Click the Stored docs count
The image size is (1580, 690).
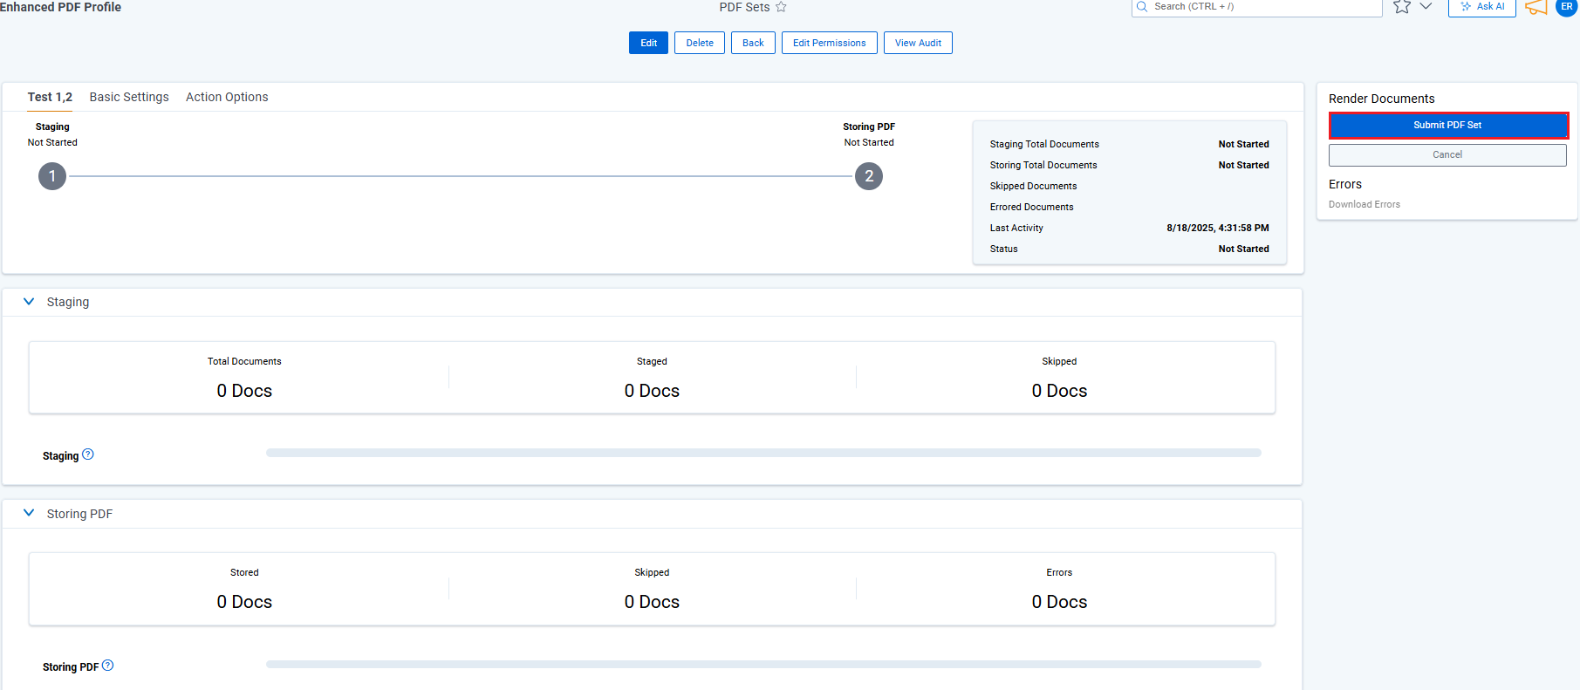[x=244, y=602]
